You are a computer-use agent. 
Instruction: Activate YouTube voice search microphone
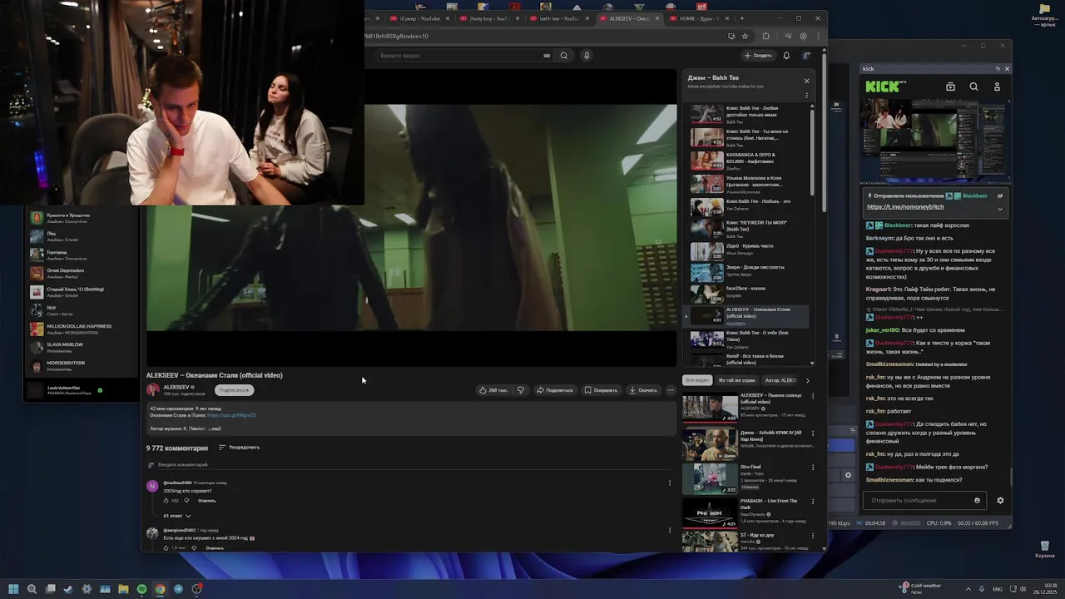tap(586, 56)
